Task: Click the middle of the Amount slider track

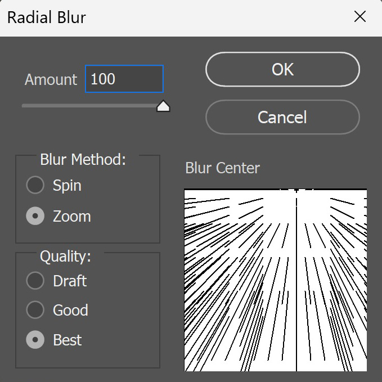Action: pyautogui.click(x=93, y=106)
